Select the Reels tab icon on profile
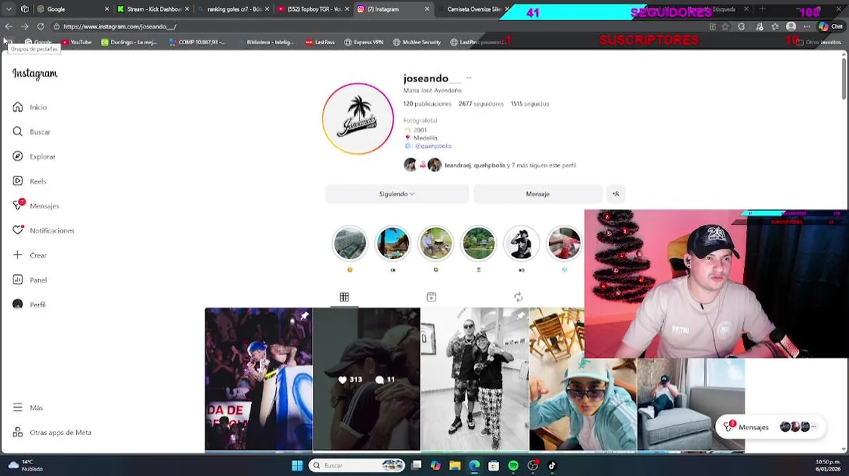 (x=431, y=297)
